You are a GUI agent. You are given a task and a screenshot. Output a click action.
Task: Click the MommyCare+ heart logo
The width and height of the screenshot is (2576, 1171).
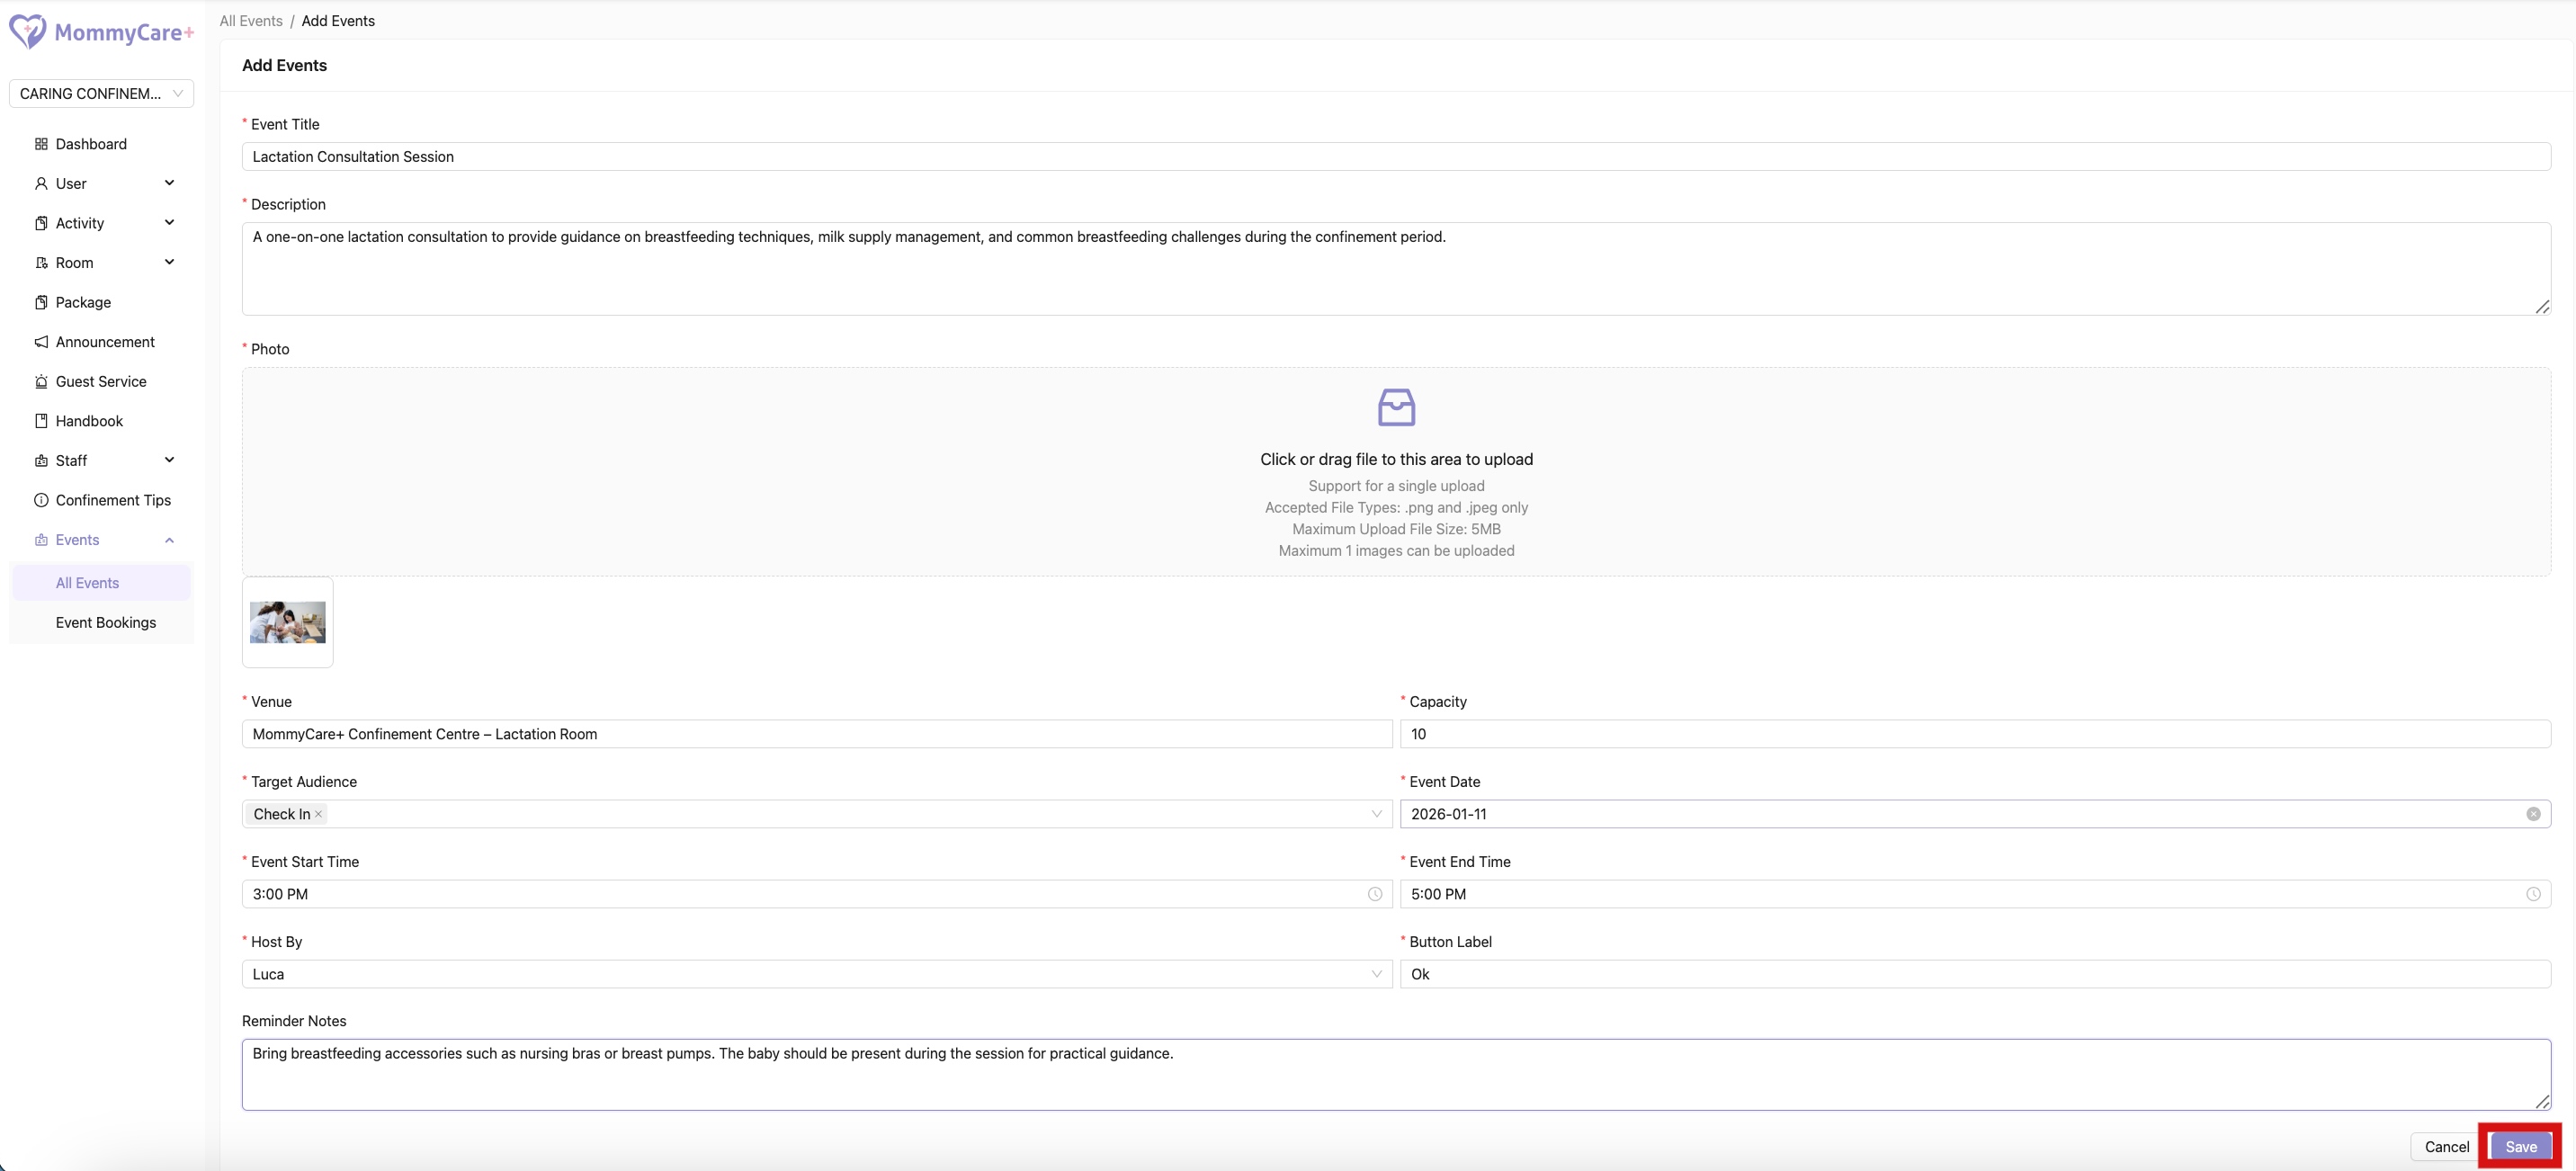(x=27, y=32)
